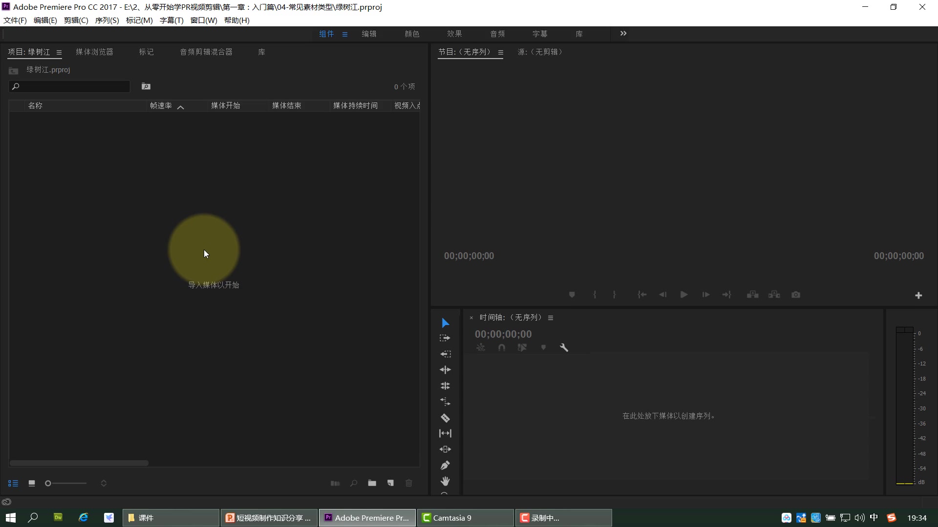Click the Extract button
Image resolution: width=938 pixels, height=527 pixels.
coord(774,295)
